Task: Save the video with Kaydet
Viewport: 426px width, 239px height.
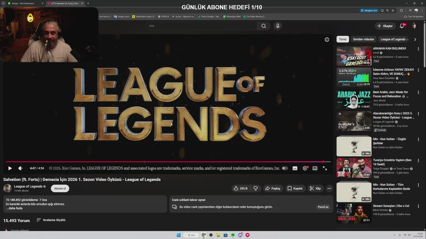Action: [x=295, y=189]
